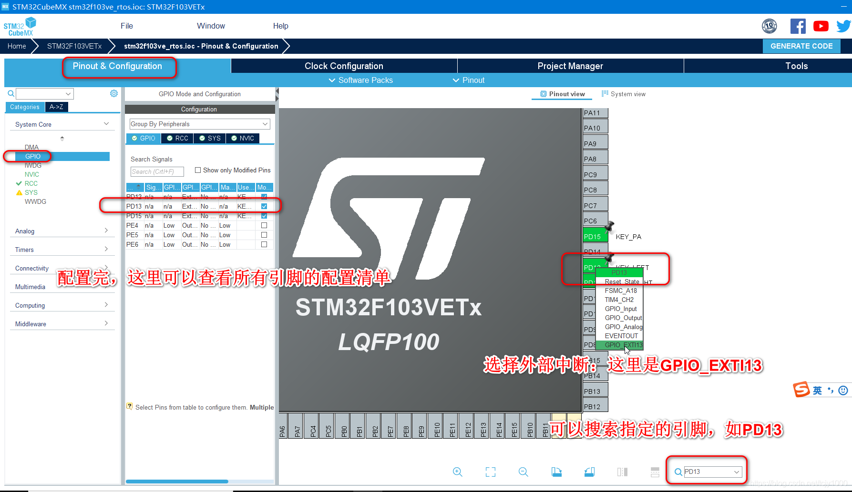The width and height of the screenshot is (852, 492).
Task: Click the RCC green checkmark icon
Action: (19, 183)
